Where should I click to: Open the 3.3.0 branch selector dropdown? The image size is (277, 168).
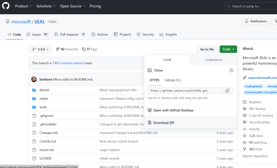(40, 49)
